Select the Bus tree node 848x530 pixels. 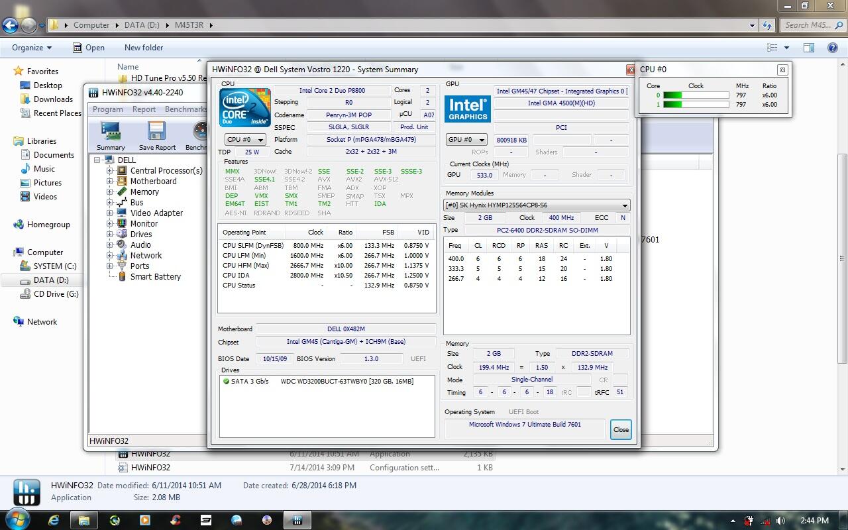136,202
